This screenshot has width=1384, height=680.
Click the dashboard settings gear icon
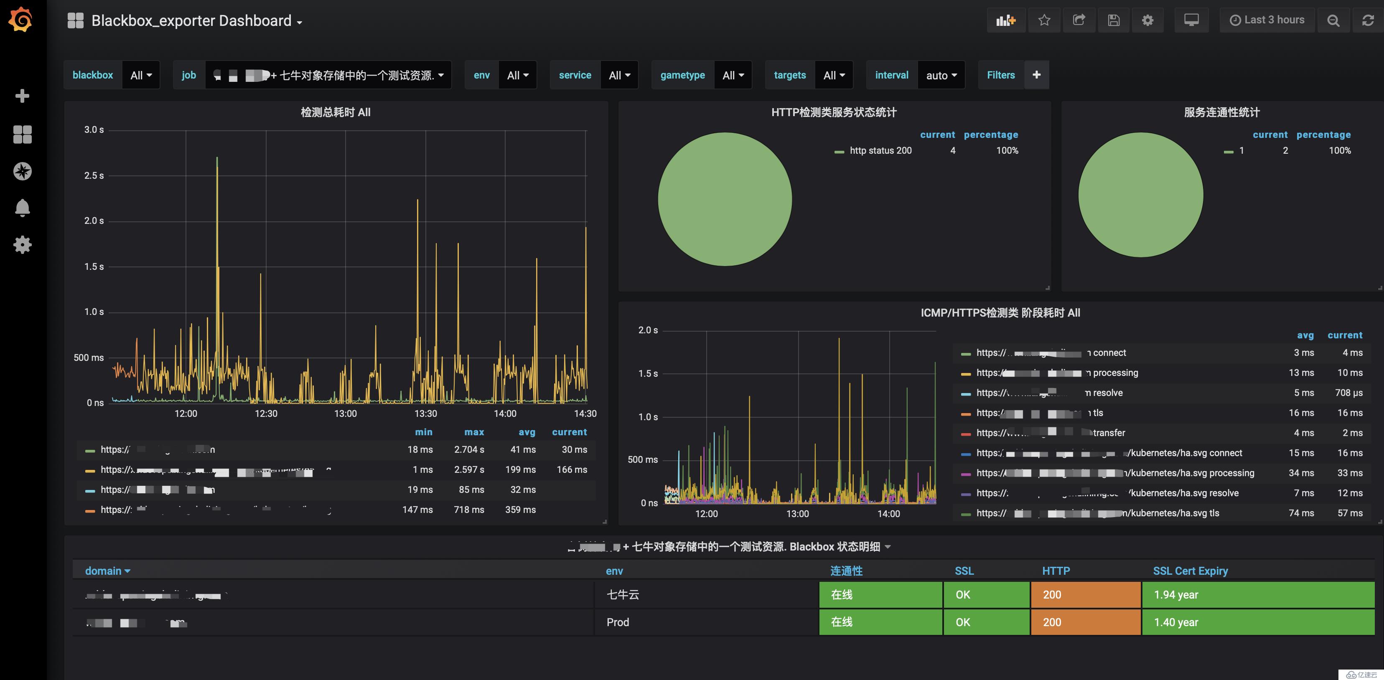tap(1147, 19)
